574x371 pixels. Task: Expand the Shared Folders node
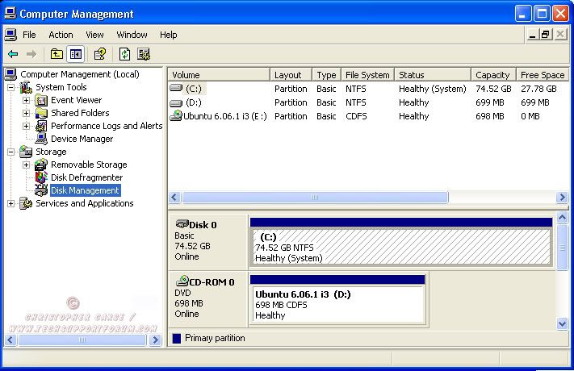point(26,113)
